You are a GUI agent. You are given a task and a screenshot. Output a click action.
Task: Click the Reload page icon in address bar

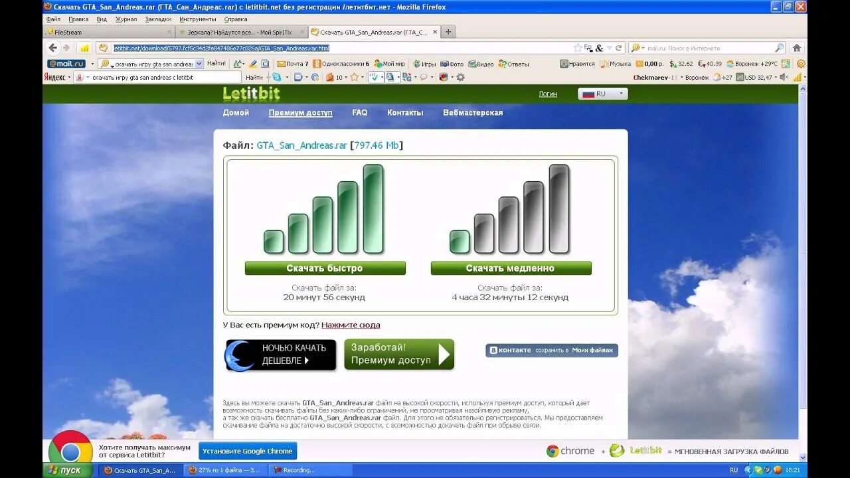click(x=619, y=48)
